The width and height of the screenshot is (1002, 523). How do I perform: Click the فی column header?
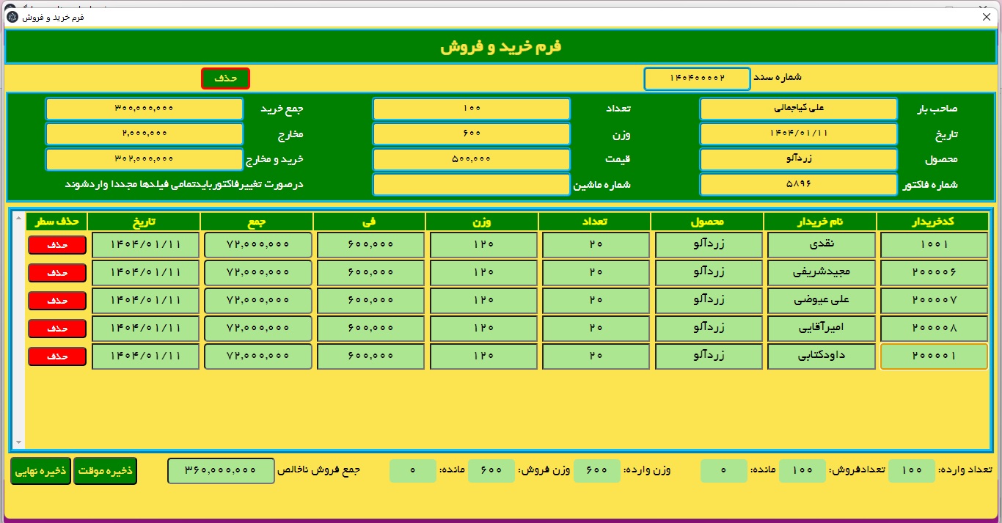click(x=369, y=222)
